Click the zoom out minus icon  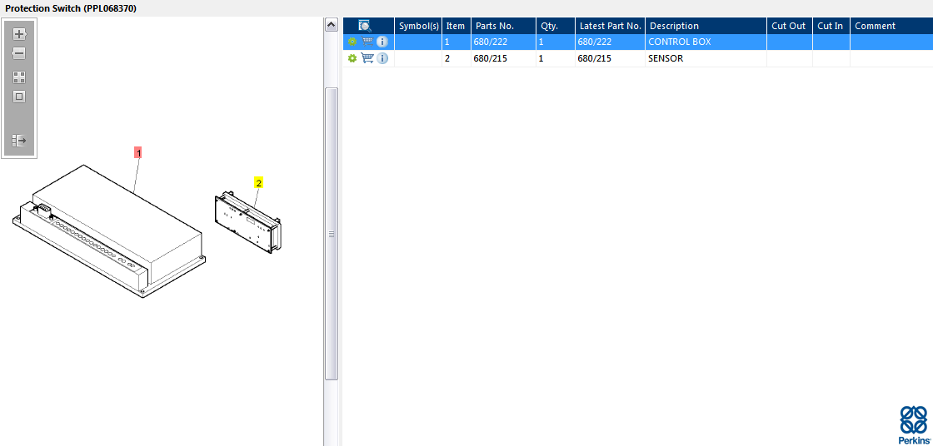pos(19,53)
